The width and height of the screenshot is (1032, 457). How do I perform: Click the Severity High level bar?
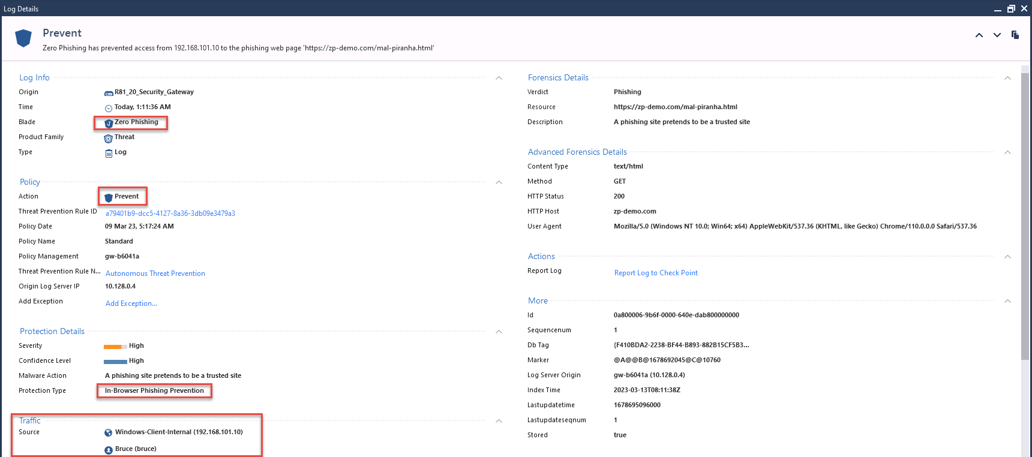[115, 347]
